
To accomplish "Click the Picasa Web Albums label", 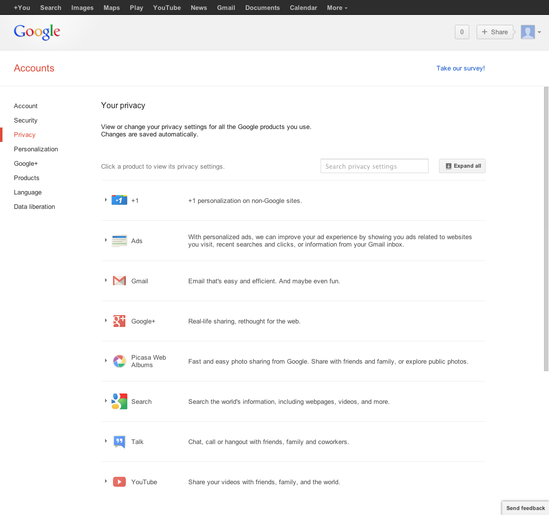I will 149,361.
